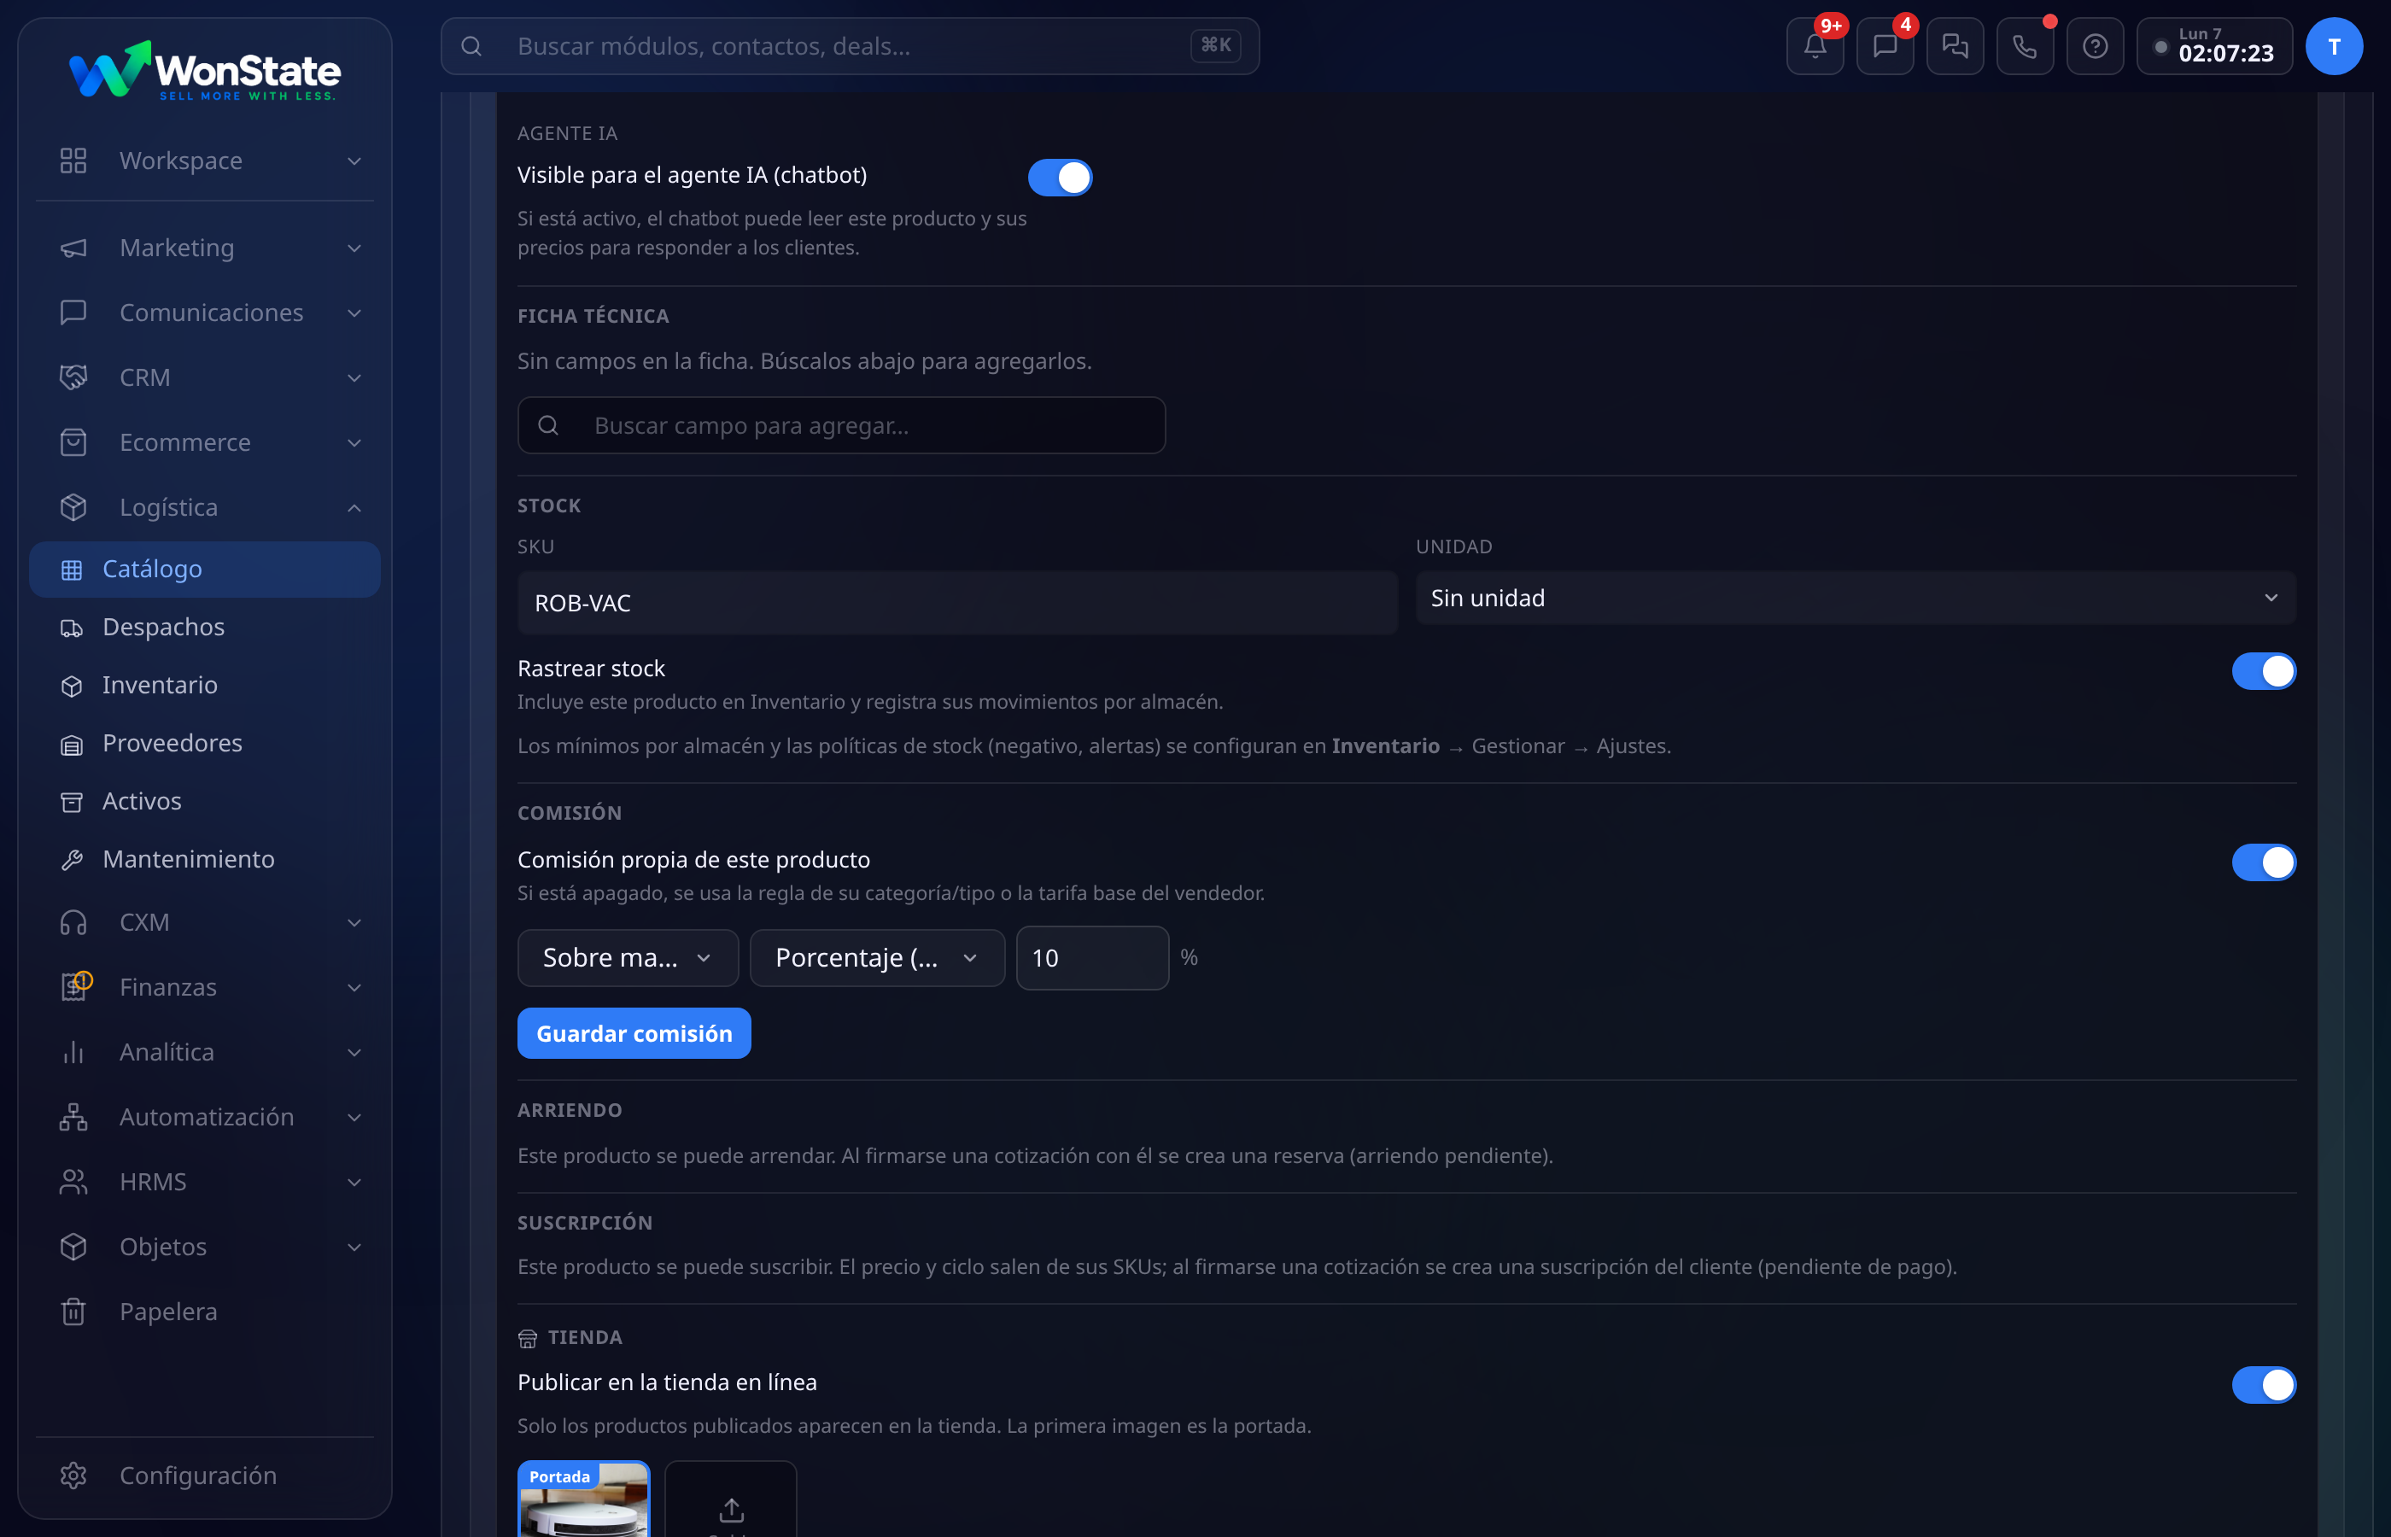Expand the Workspace menu chevron
This screenshot has height=1537, width=2391.
(x=354, y=161)
